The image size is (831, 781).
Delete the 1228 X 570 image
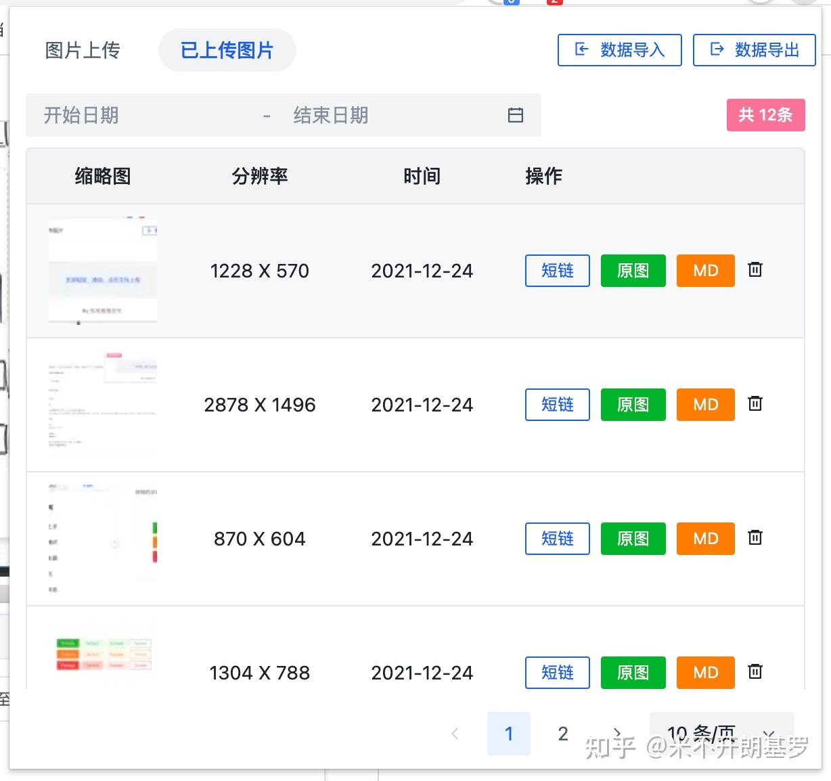point(755,269)
